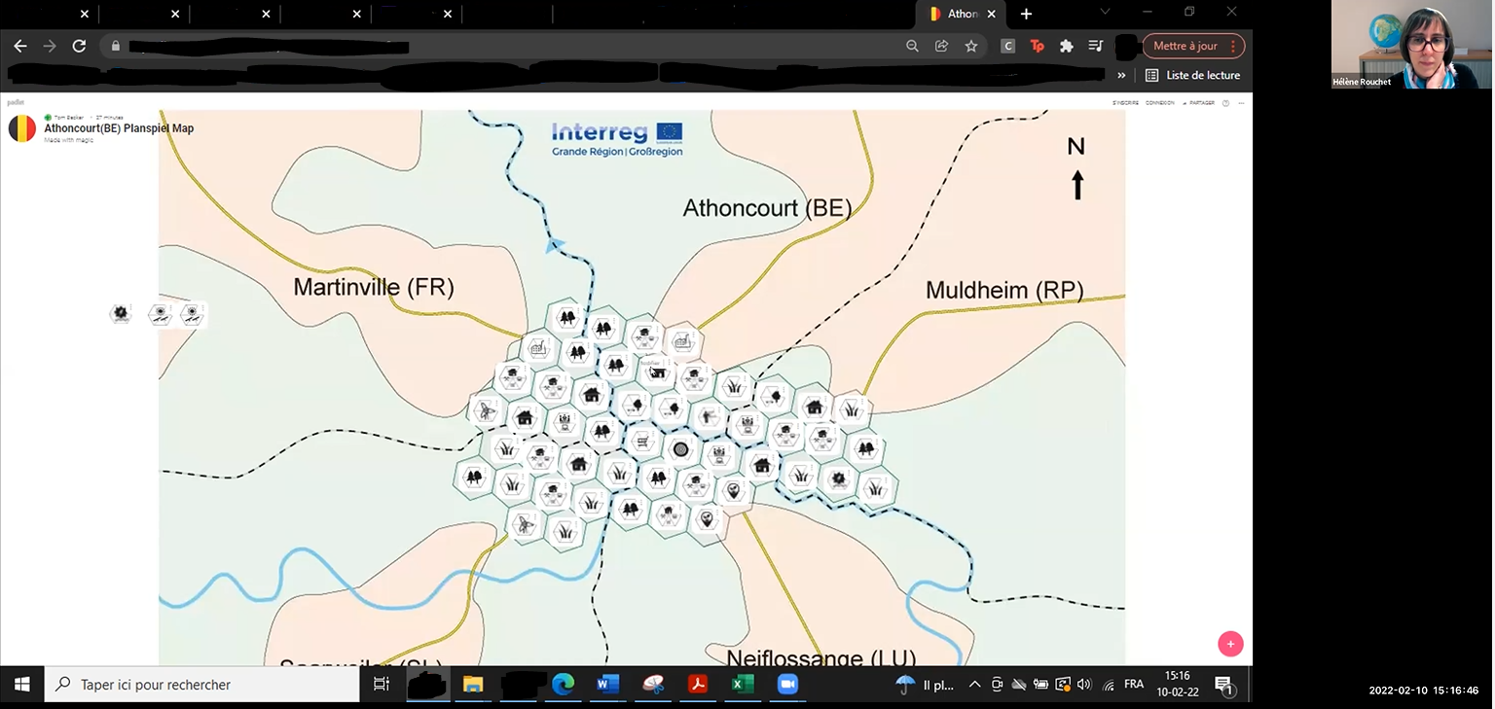Expand the hidden bookmarks chevron

(x=1121, y=75)
